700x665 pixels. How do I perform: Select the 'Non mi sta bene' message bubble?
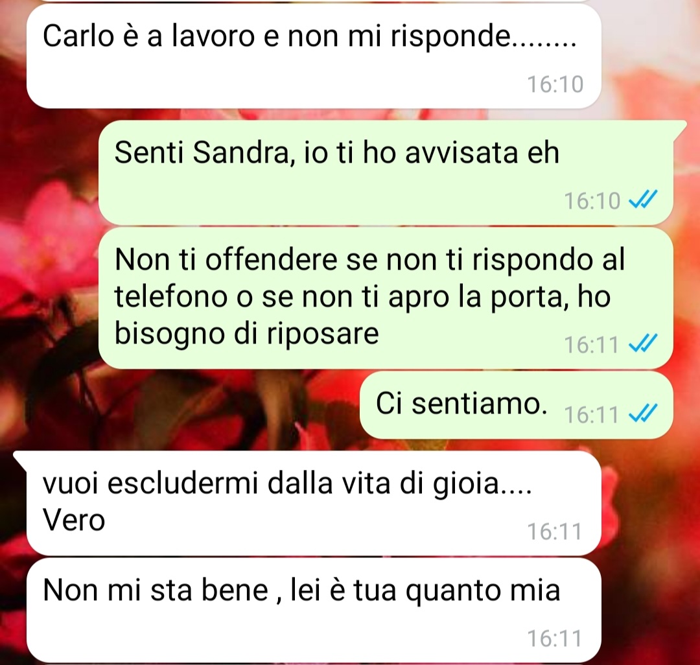coord(314,610)
